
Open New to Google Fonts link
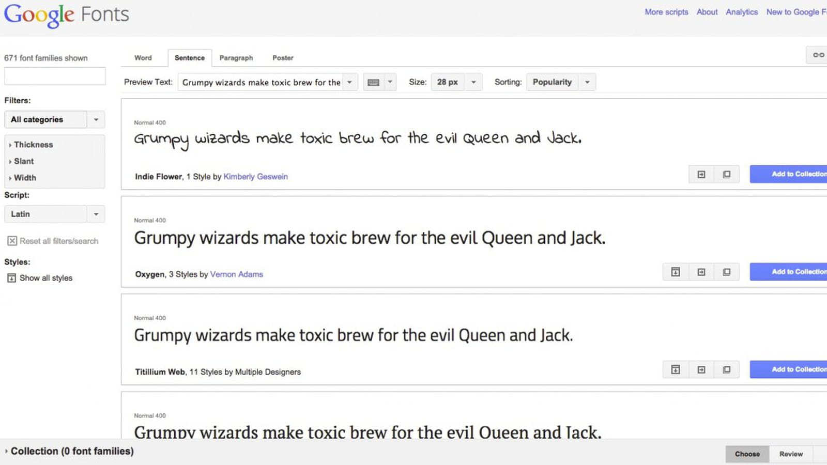tap(797, 12)
